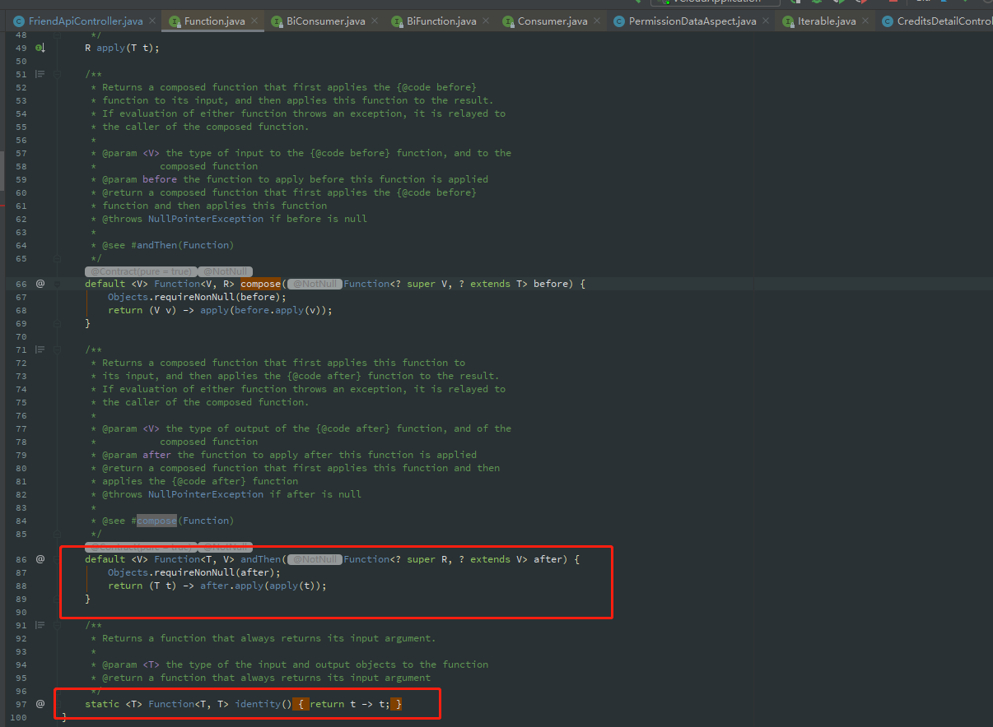Viewport: 993px width, 727px height.
Task: Click 'Objects.requireNonNull(after);' on line 88
Action: tap(194, 572)
